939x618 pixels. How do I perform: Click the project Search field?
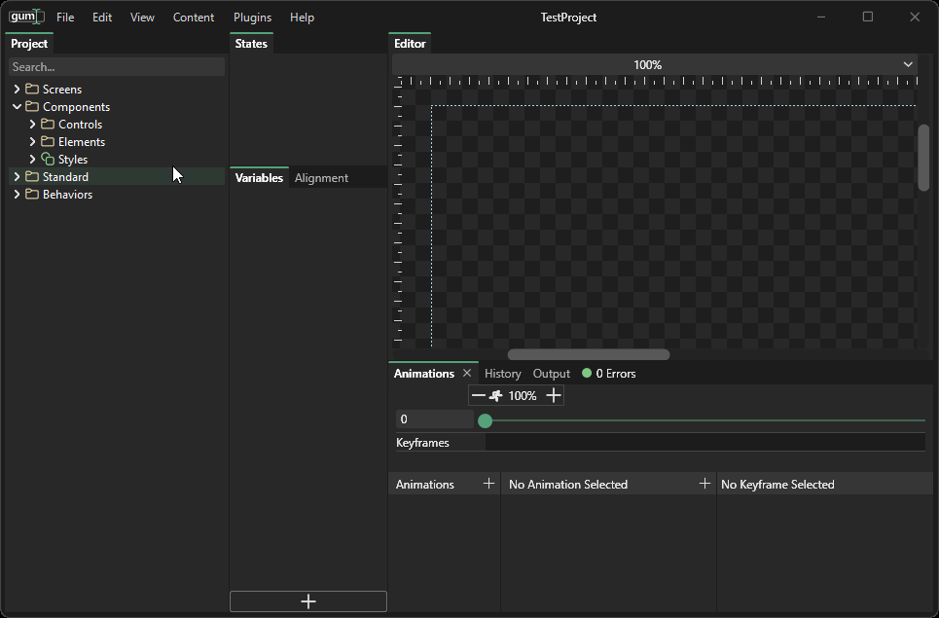117,67
